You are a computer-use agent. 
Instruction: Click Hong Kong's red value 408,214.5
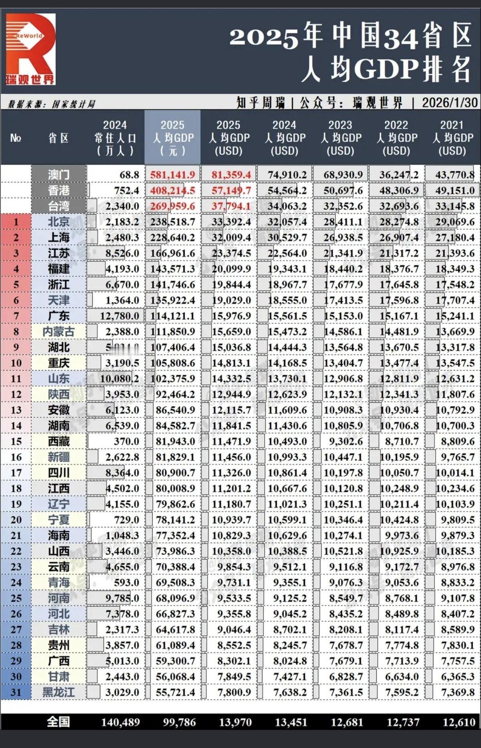(x=173, y=190)
